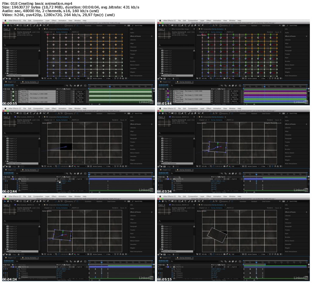
Task: Hide the PHOTO 24 layer in 00:00:55 timeline
Action: (4, 92)
